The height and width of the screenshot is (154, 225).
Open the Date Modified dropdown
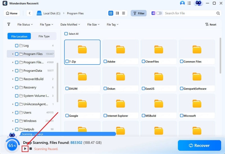click(x=70, y=24)
